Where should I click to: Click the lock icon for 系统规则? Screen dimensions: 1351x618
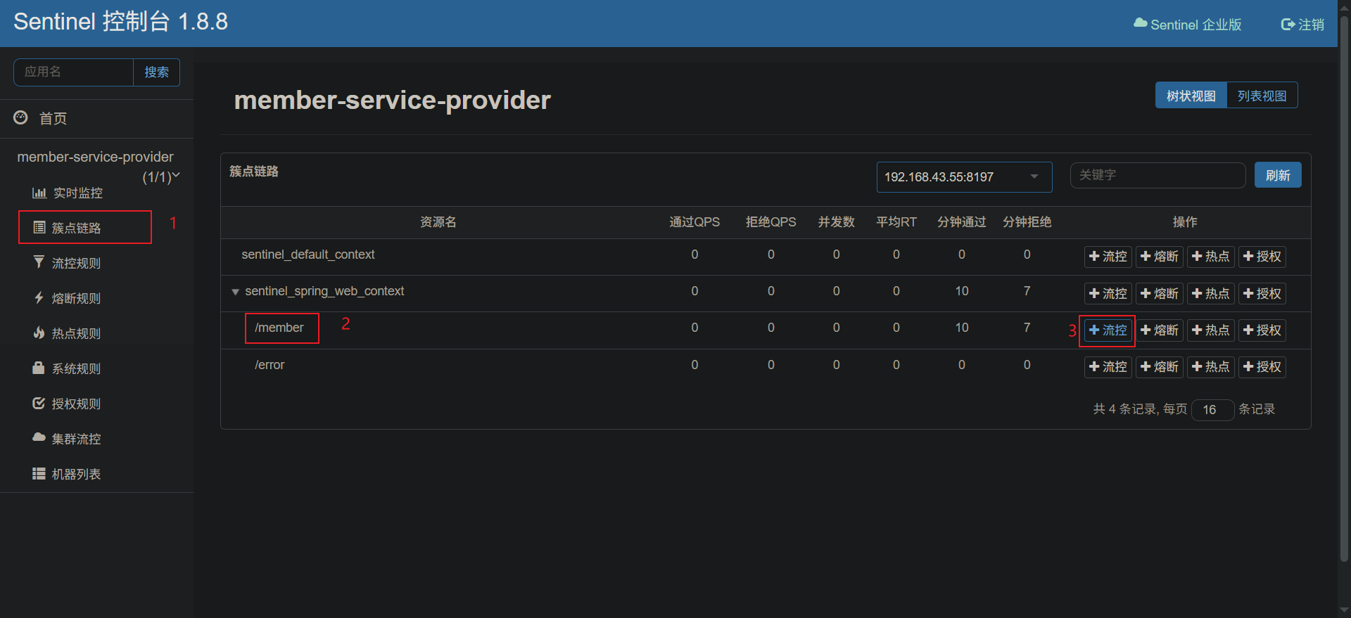point(39,368)
